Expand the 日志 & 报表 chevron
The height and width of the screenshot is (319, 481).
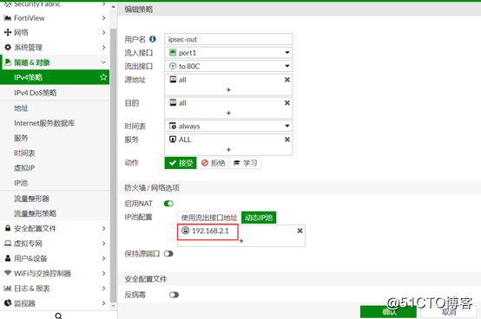[103, 288]
